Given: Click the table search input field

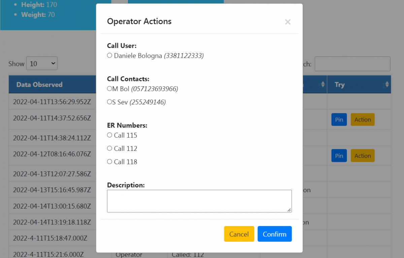Looking at the screenshot, I should point(352,64).
